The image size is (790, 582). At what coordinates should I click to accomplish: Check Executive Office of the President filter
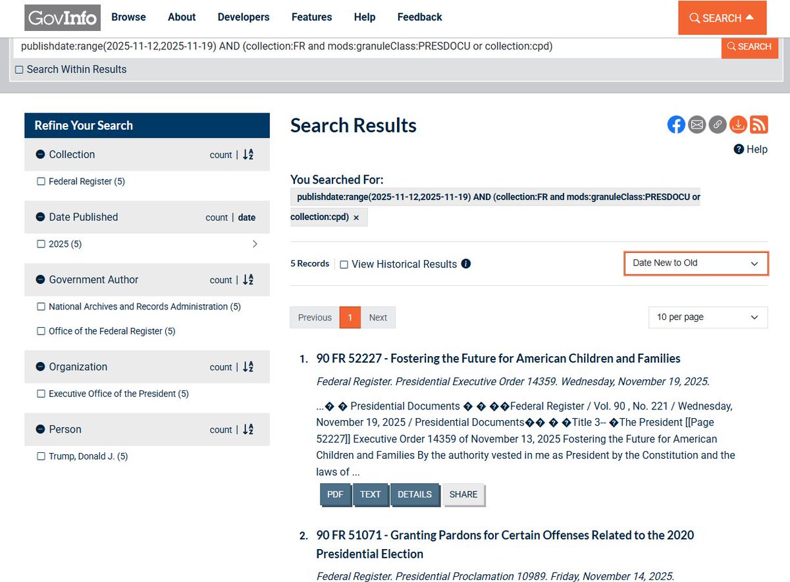coord(41,394)
